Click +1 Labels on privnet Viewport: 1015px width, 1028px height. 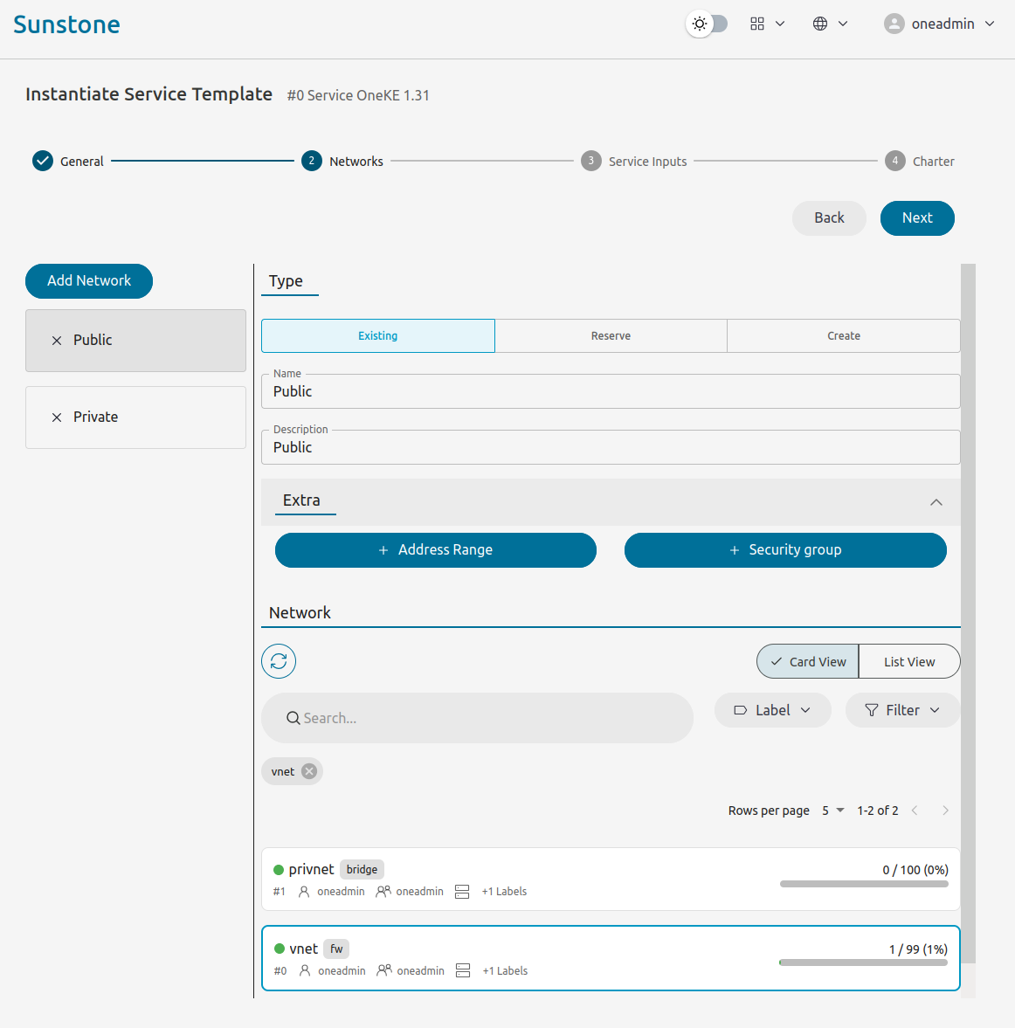coord(504,892)
